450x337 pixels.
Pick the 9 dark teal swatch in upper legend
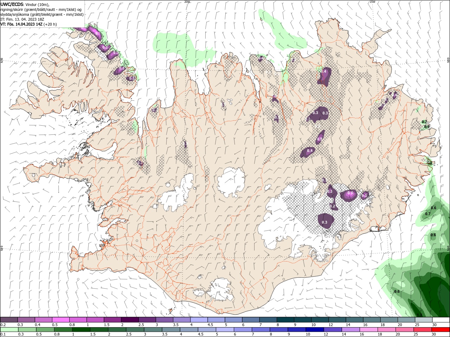pyautogui.click(x=302, y=320)
